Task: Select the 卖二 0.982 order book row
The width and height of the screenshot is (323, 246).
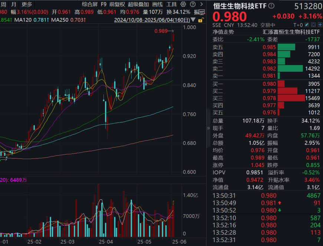Action: (x=266, y=69)
